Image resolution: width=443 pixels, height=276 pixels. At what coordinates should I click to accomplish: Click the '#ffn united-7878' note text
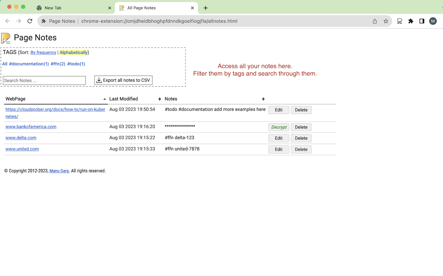pos(182,149)
